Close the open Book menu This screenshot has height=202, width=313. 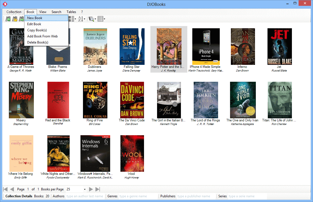tap(30, 12)
